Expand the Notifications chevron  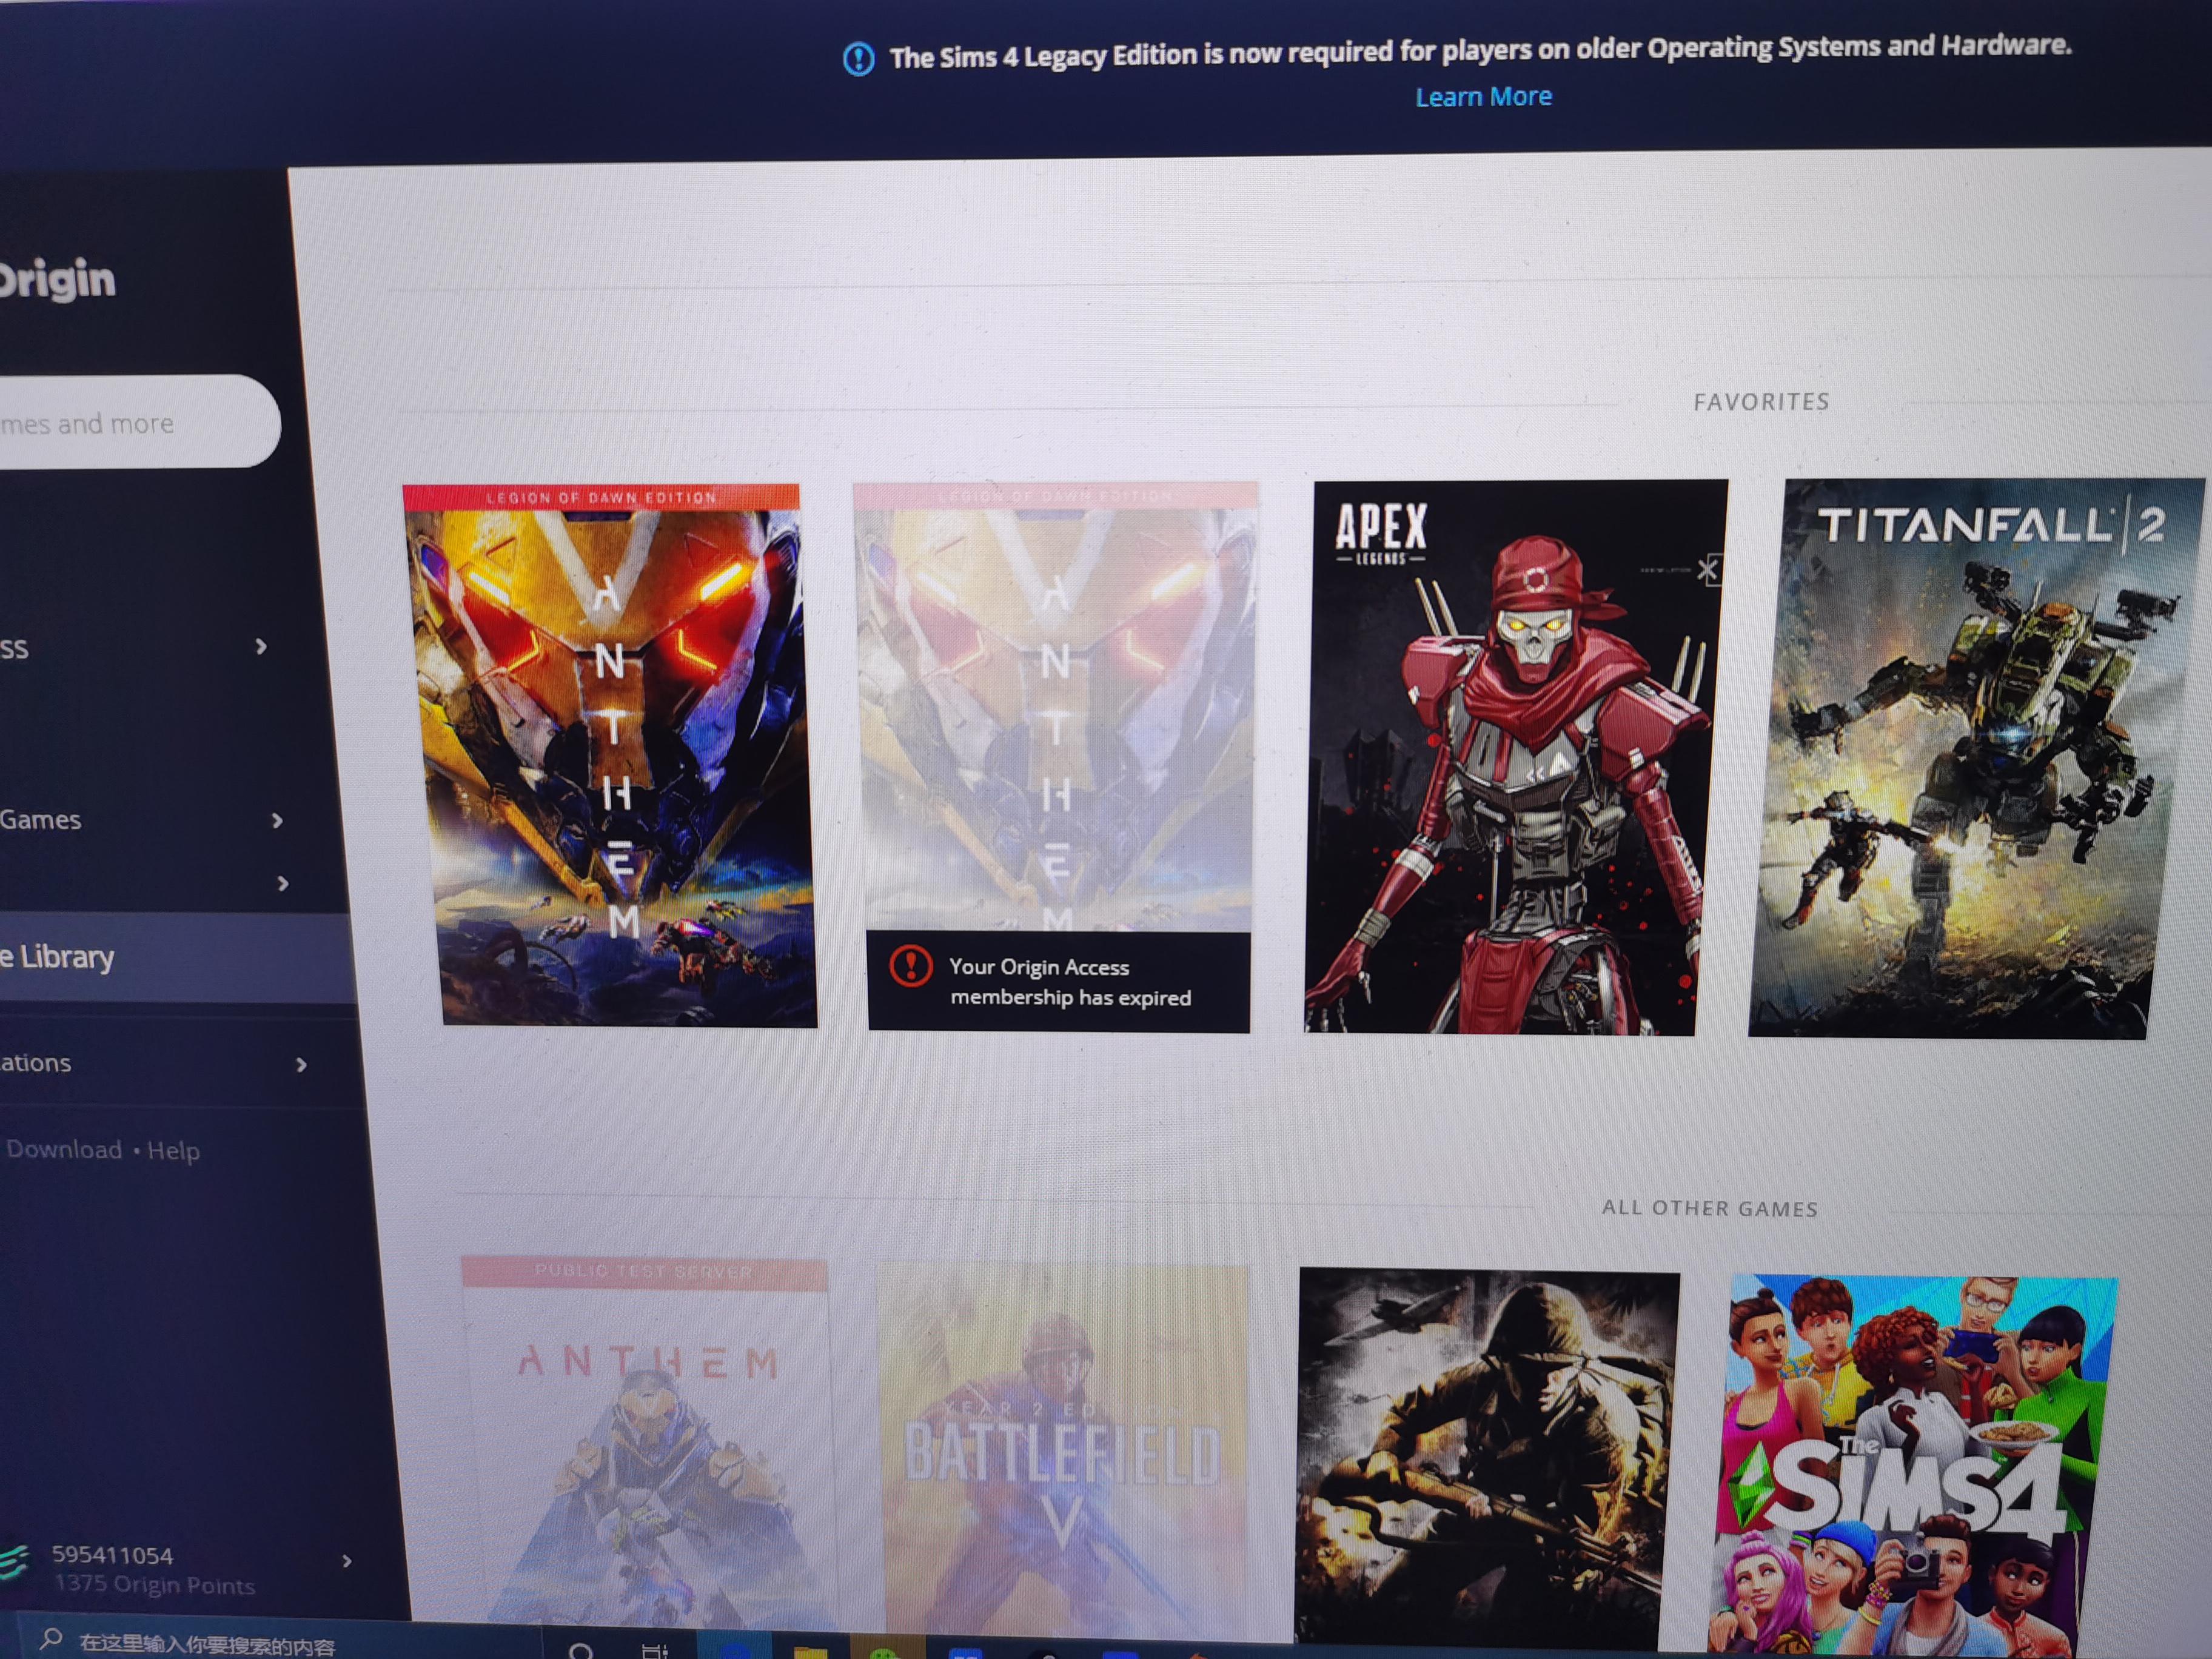point(301,1065)
